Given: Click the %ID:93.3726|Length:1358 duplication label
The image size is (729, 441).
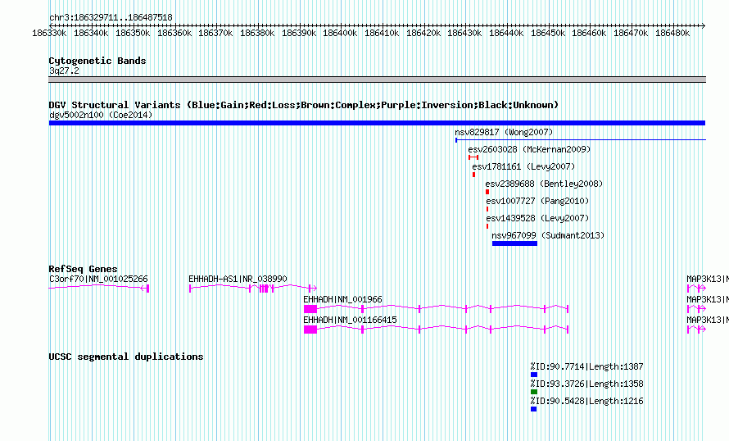Looking at the screenshot, I should click(x=586, y=384).
